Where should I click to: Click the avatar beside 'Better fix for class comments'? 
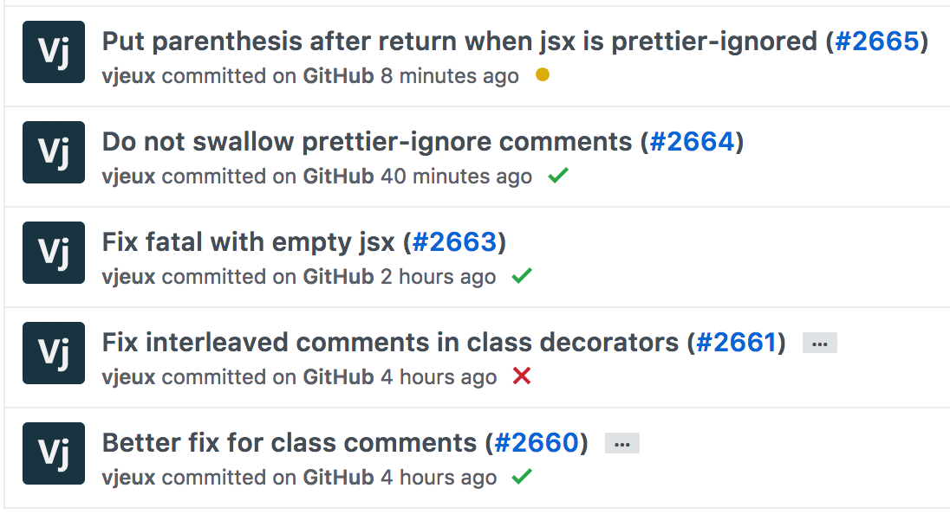coord(53,453)
